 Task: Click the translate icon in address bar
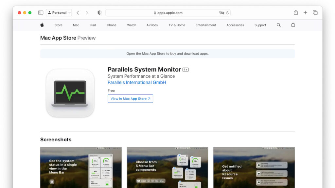[222, 12]
